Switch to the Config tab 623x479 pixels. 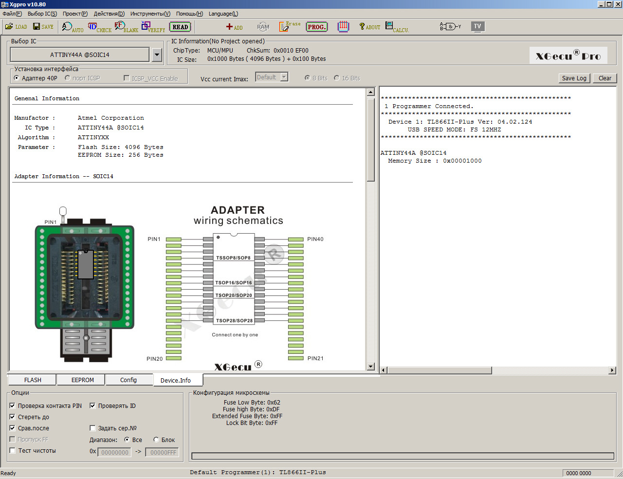click(128, 380)
